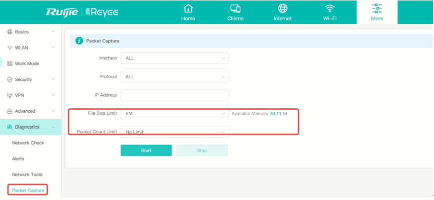Open the File Size Limit dropdown
The width and height of the screenshot is (434, 200).
point(174,114)
